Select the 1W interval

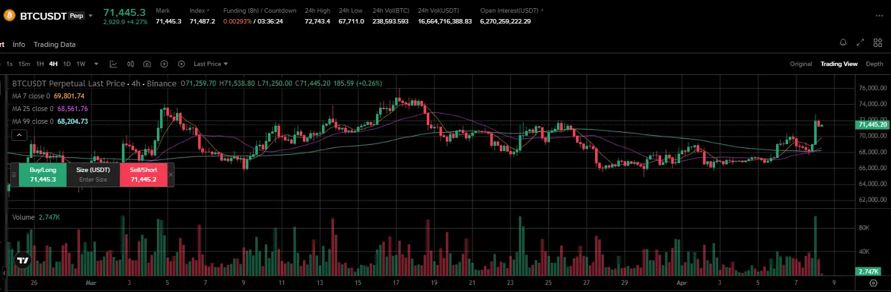(81, 64)
